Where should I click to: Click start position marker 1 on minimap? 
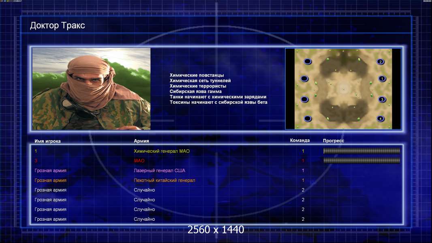(382, 79)
